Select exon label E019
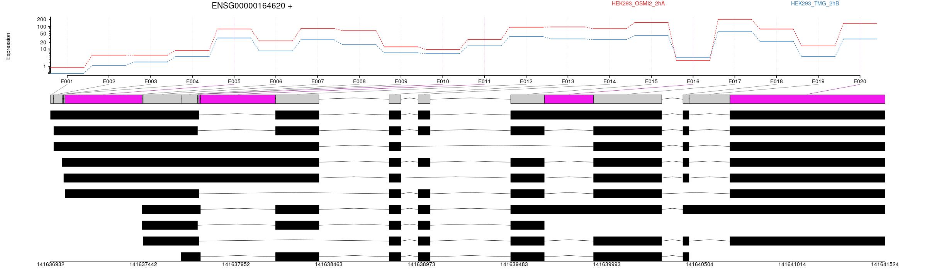 coord(818,81)
